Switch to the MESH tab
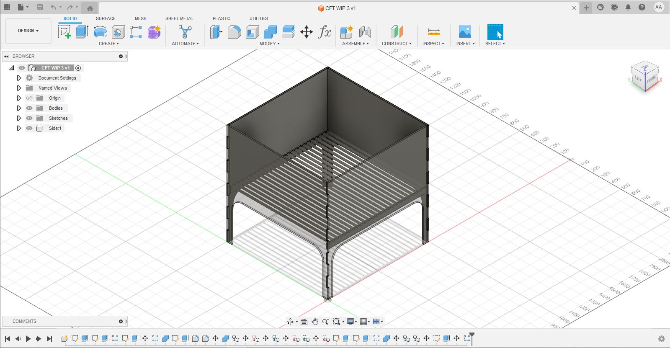 (x=141, y=18)
